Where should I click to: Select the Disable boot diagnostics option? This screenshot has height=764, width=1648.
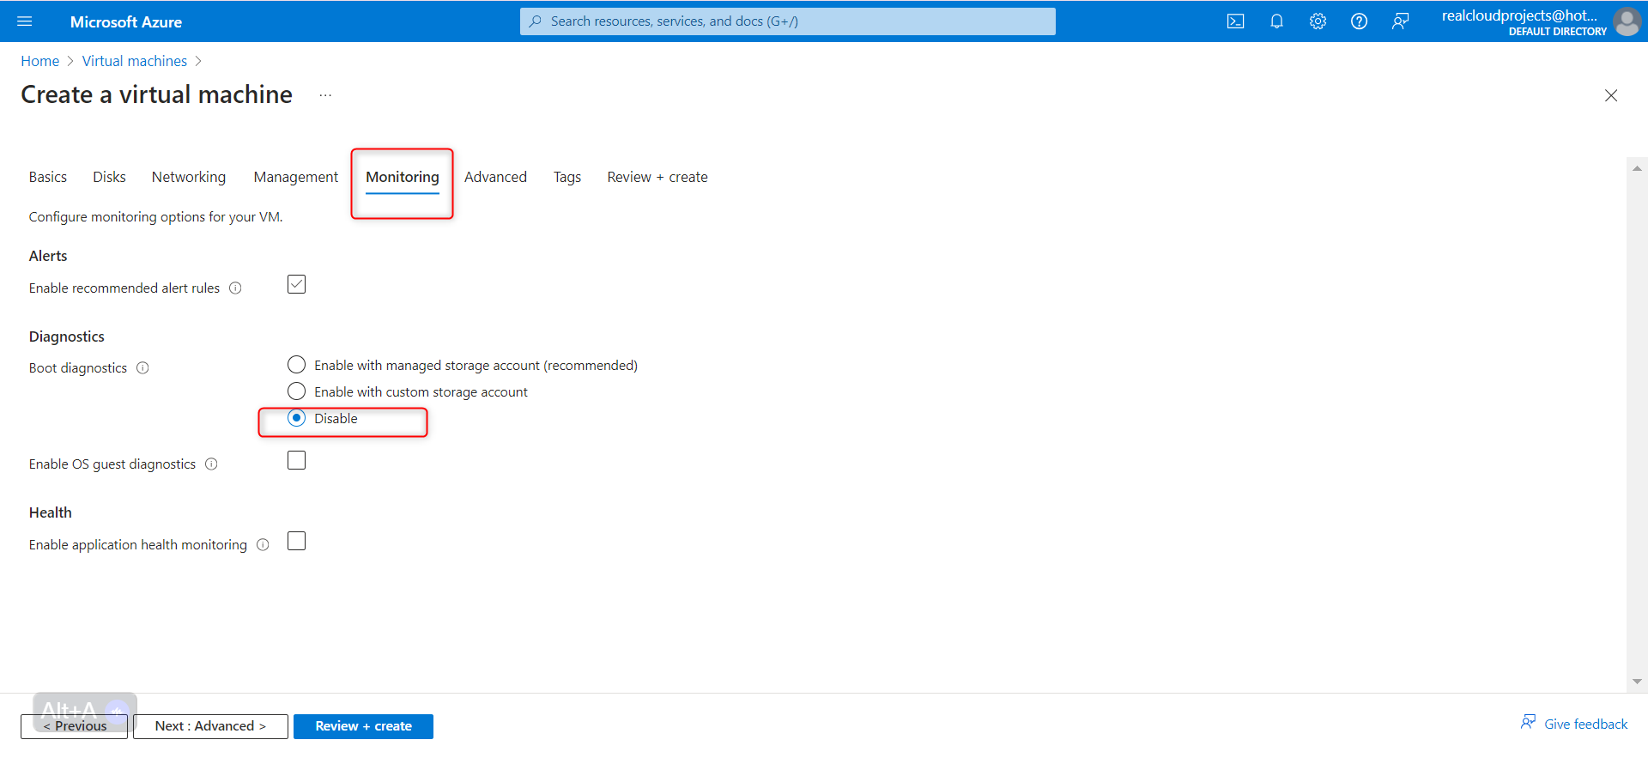coord(296,418)
